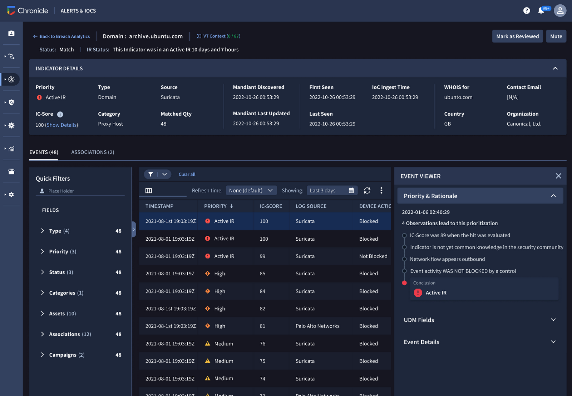Screen dimensions: 572x396
Task: Click the Not Blocked device action cell
Action: [x=373, y=256]
